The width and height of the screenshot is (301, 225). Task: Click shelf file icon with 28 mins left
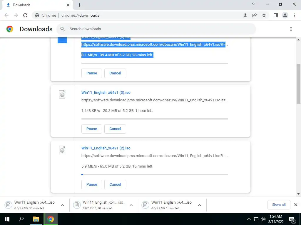(77, 205)
